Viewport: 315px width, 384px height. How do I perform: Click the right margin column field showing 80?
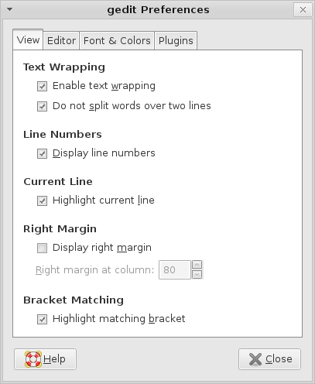[x=175, y=269]
